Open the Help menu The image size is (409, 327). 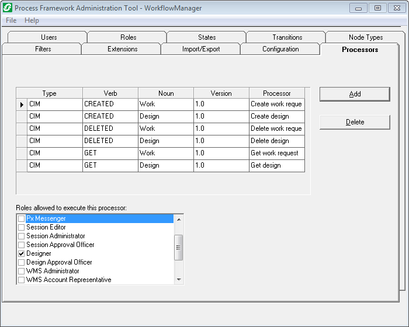coord(32,20)
